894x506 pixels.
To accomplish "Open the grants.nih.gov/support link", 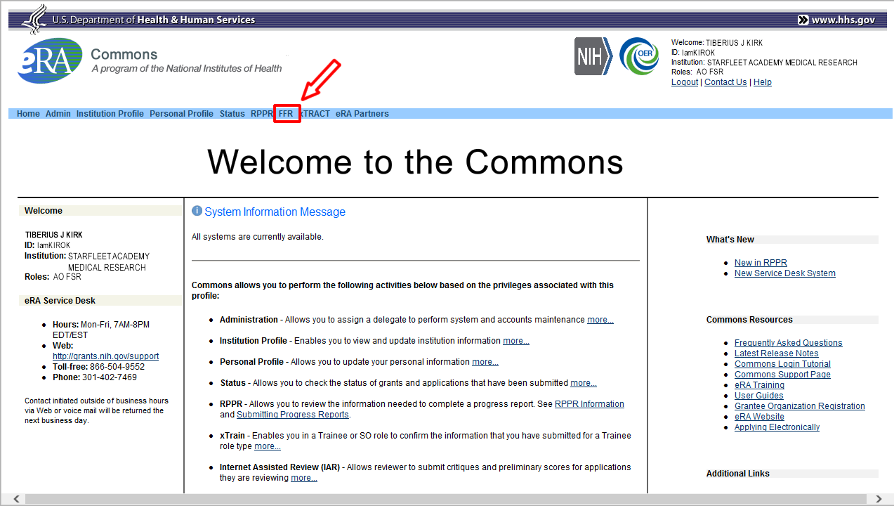I will [x=105, y=356].
